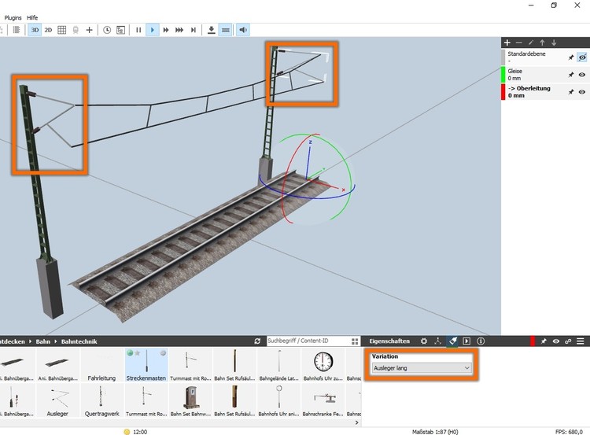This screenshot has width=590, height=435.
Task: Click the download-arrow place on ground icon
Action: [x=212, y=30]
